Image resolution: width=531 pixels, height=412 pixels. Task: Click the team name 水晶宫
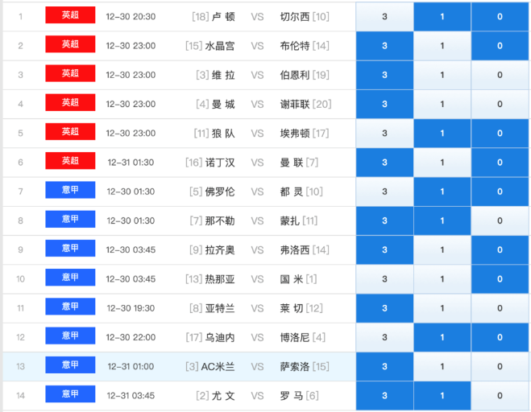click(x=219, y=46)
